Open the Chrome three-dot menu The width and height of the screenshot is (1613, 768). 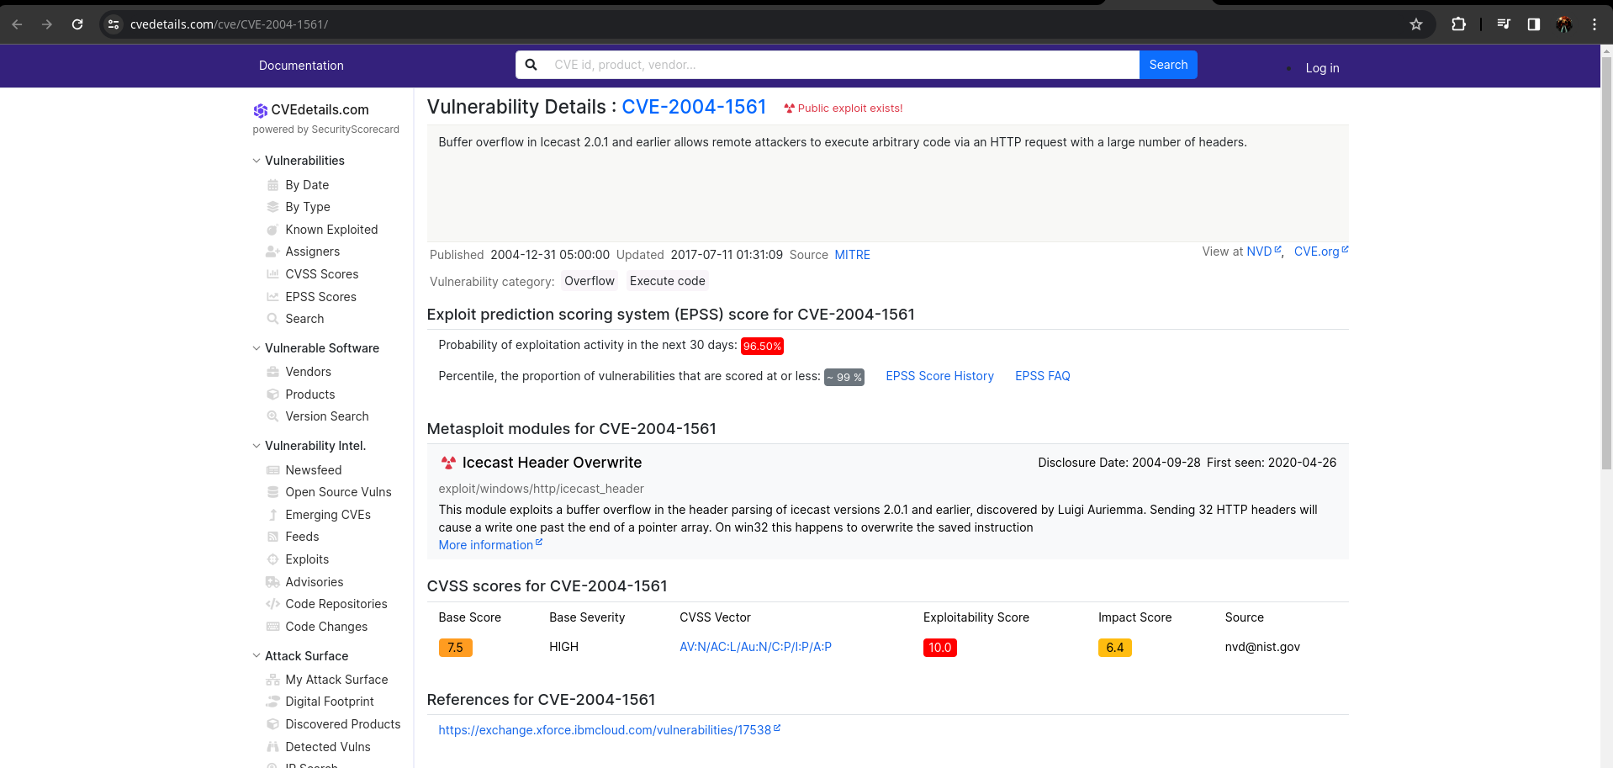coord(1594,24)
